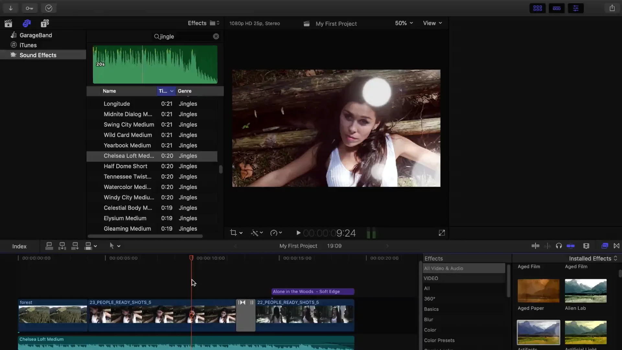Open the View options dropdown
The height and width of the screenshot is (350, 622).
[x=432, y=23]
